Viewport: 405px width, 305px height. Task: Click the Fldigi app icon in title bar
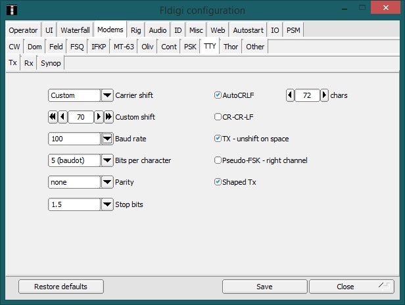(x=12, y=10)
